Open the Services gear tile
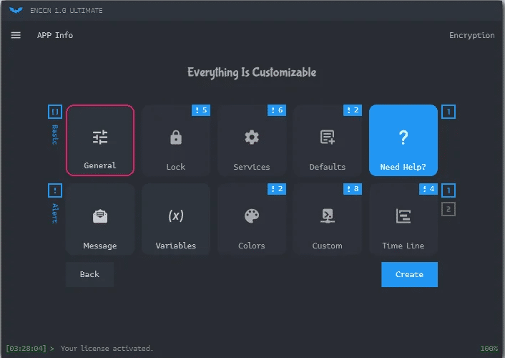Screen dimensions: 505x358 tap(252, 140)
